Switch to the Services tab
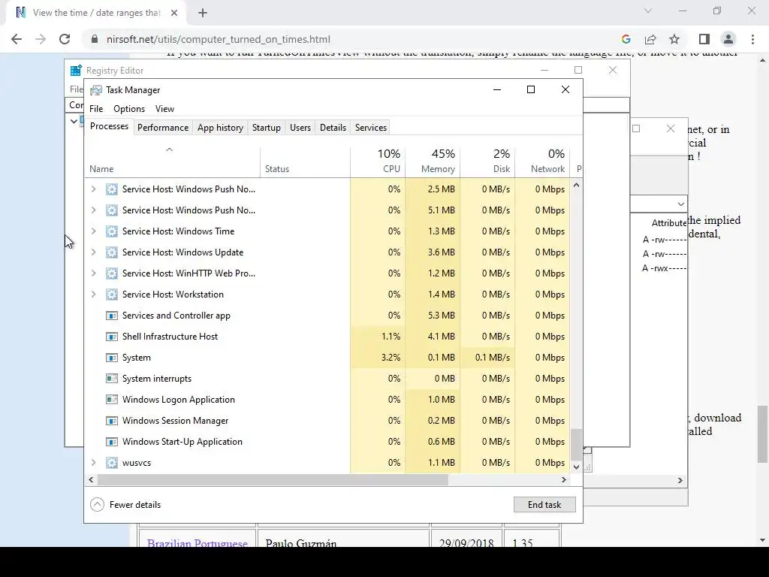 (371, 128)
